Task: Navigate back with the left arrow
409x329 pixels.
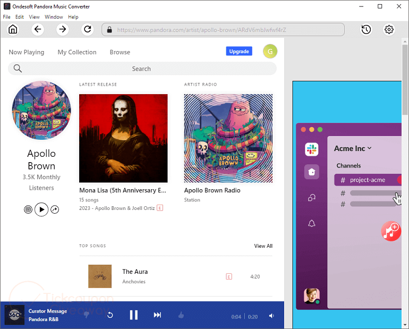Action: tap(38, 29)
